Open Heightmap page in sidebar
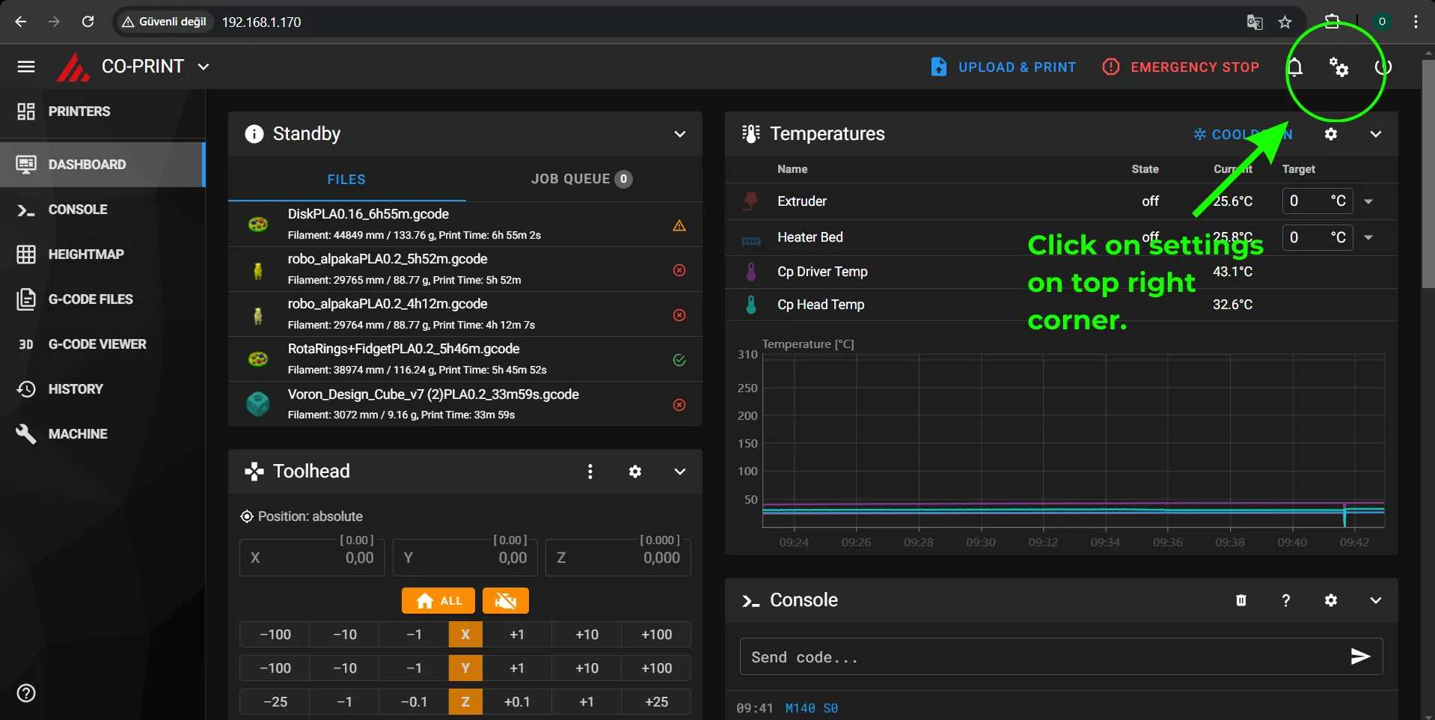This screenshot has width=1435, height=720. pyautogui.click(x=102, y=254)
